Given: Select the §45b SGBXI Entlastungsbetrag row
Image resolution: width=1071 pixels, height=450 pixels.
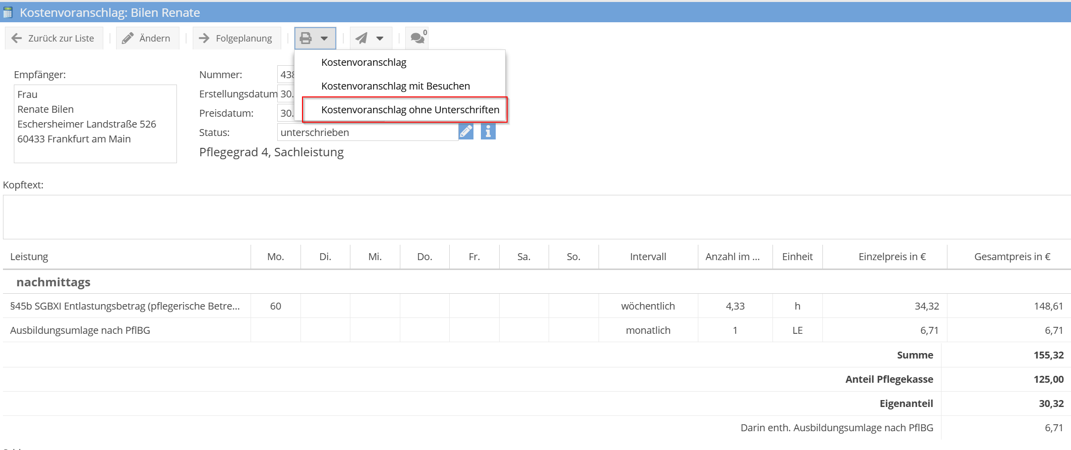Looking at the screenshot, I should coord(537,306).
